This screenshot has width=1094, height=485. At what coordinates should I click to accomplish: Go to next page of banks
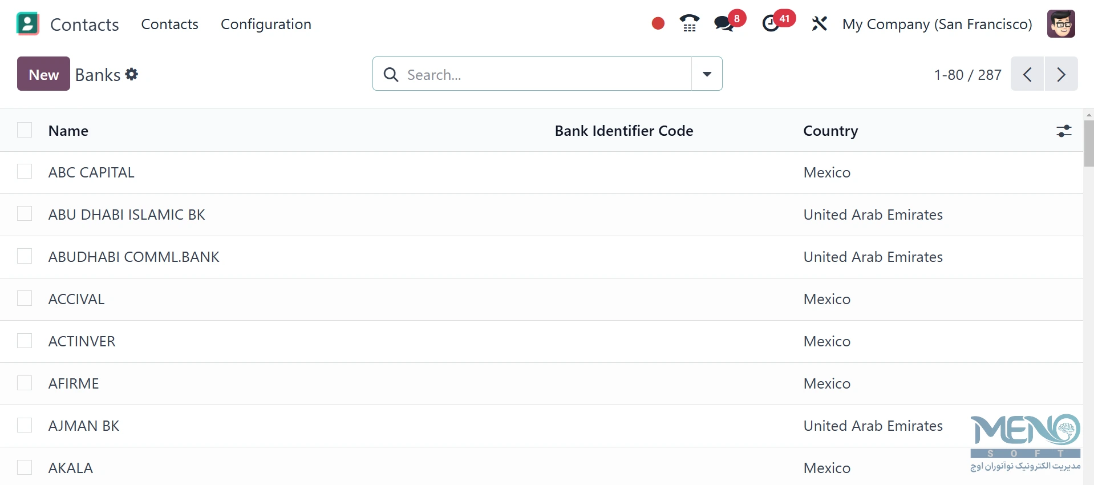(1061, 74)
